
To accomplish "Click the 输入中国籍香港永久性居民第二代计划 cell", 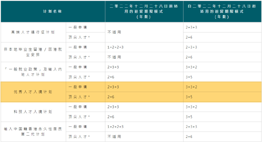I will (x=33, y=132).
